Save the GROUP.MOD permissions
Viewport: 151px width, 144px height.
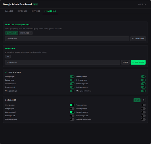click(x=137, y=100)
